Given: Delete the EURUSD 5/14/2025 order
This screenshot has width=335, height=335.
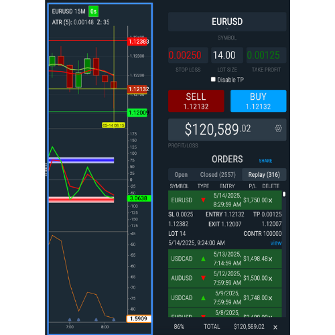Looking at the screenshot, I should tap(270, 200).
